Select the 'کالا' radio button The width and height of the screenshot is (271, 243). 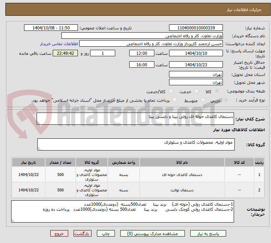(x=217, y=91)
